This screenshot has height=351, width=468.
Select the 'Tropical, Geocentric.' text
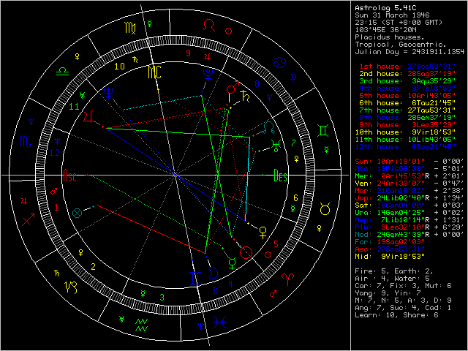click(401, 45)
